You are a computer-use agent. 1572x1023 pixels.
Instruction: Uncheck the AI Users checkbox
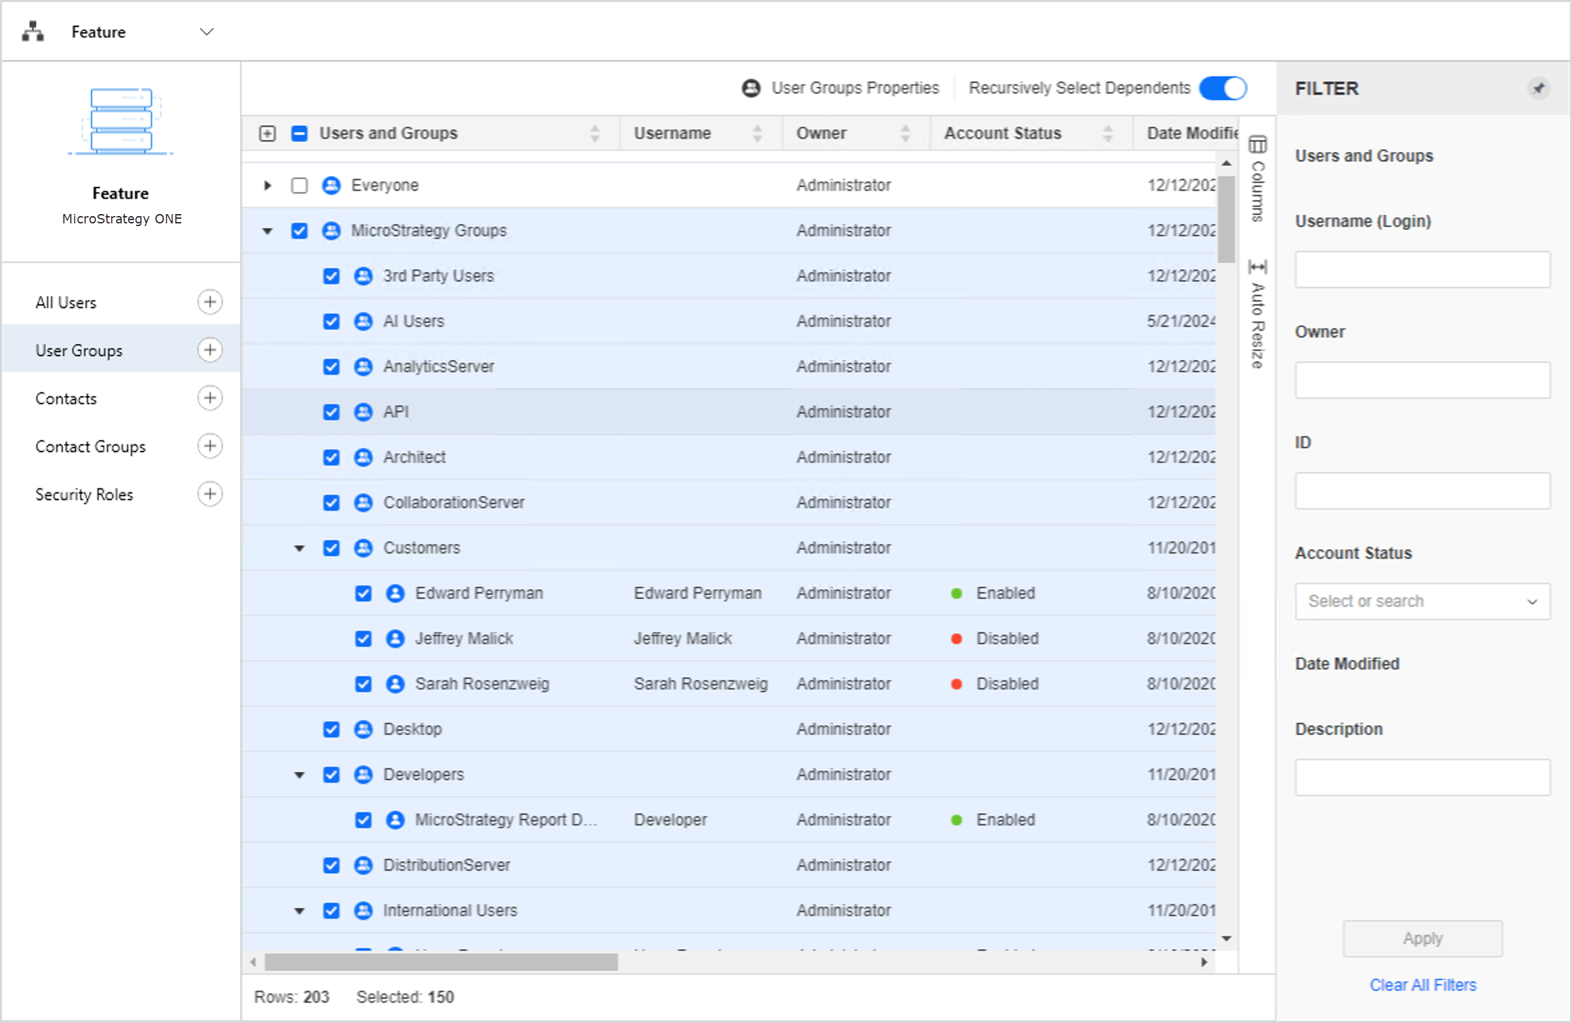(331, 321)
